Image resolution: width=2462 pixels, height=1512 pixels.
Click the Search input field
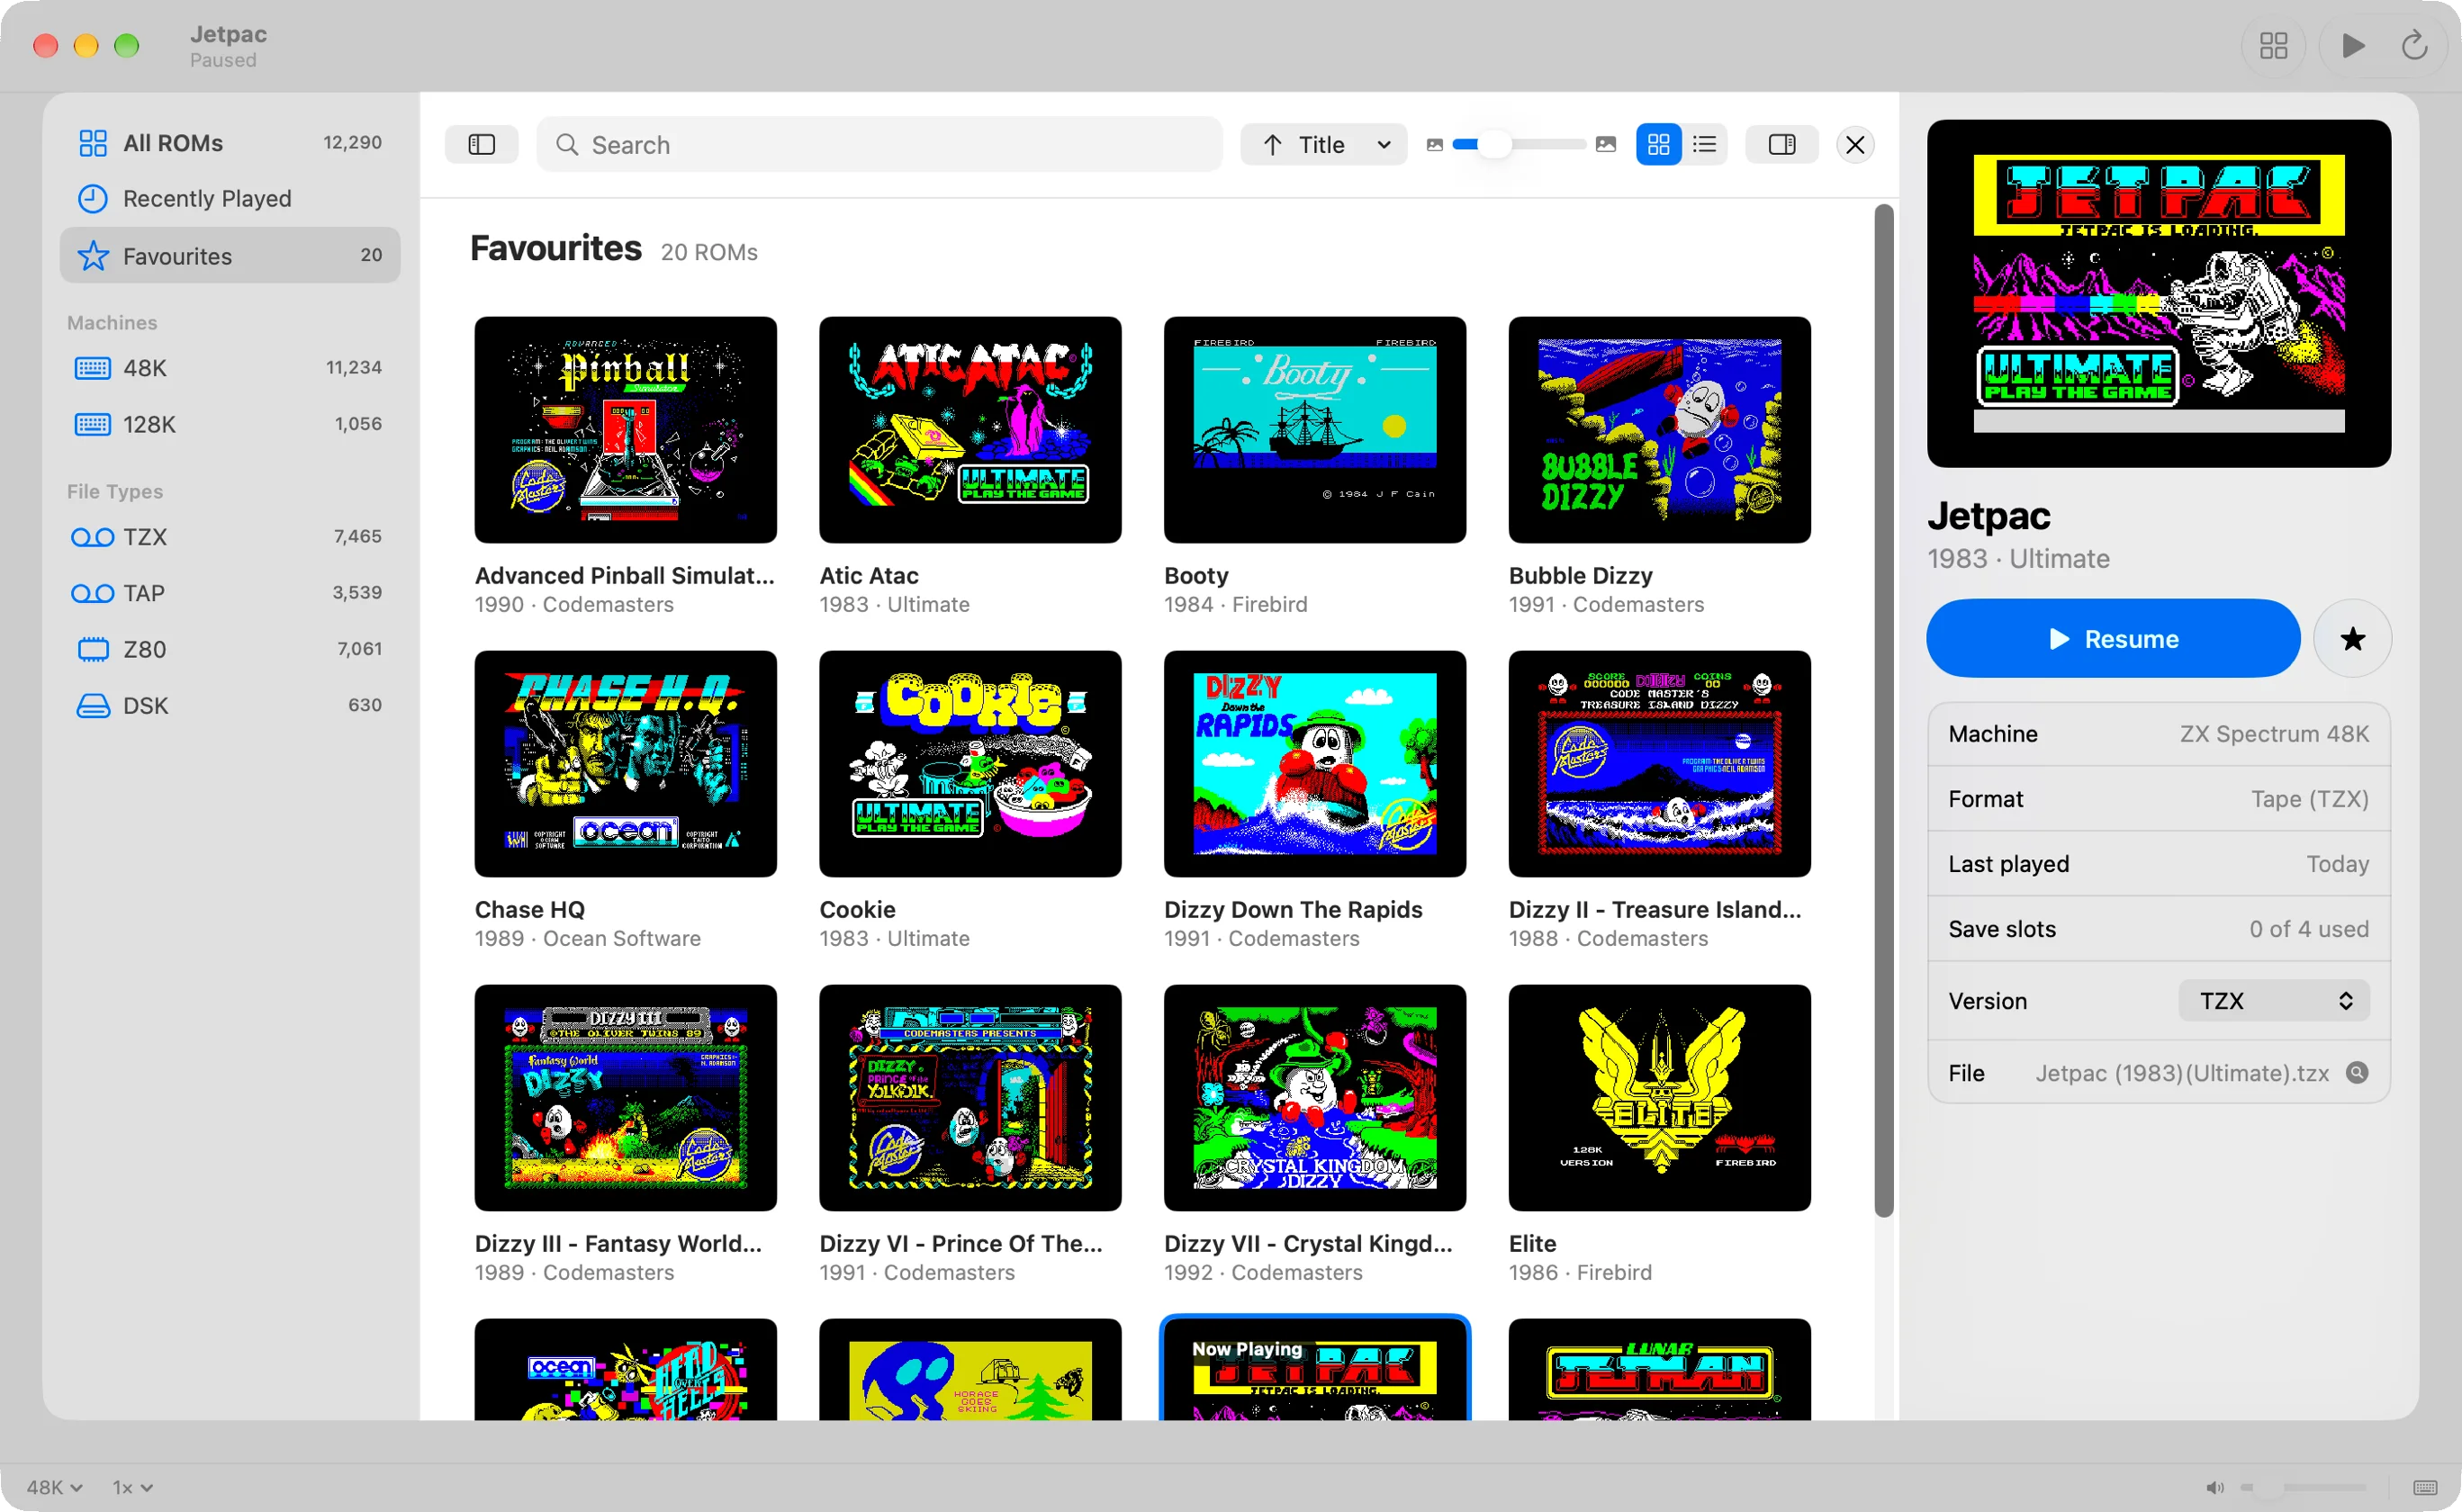pos(879,144)
